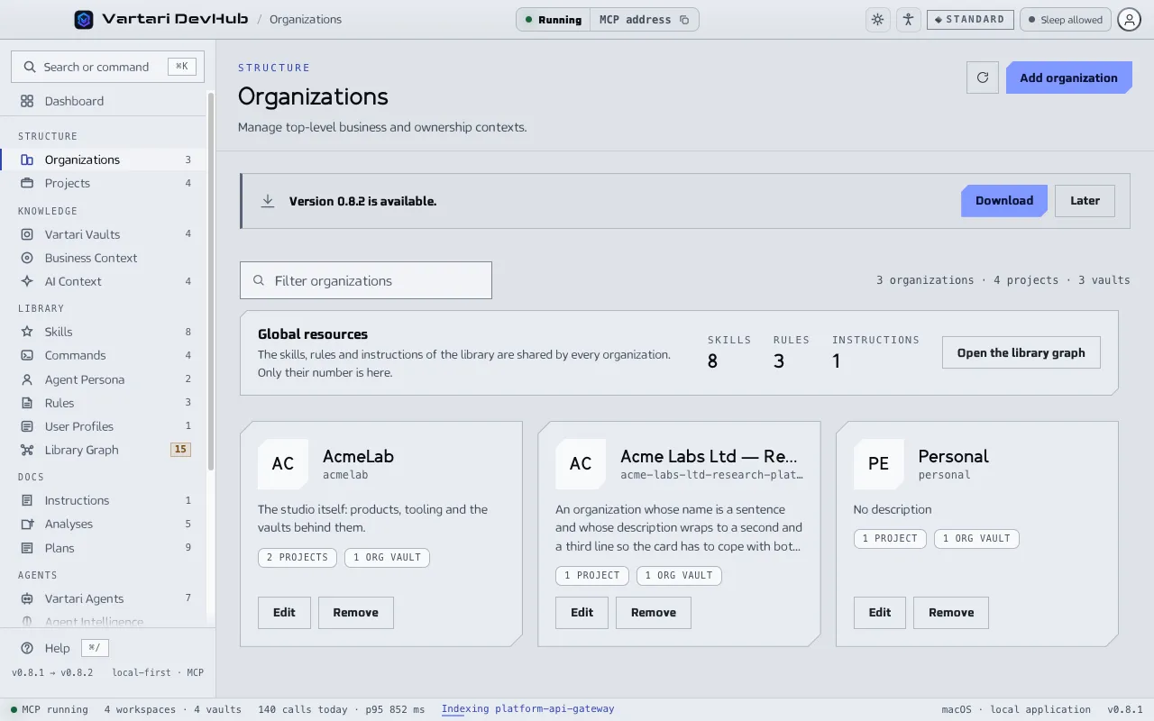Click the Plans icon in sidebar
1154x721 pixels.
(27, 548)
